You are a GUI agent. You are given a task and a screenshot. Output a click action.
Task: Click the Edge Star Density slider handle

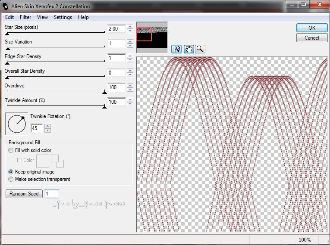[7, 63]
